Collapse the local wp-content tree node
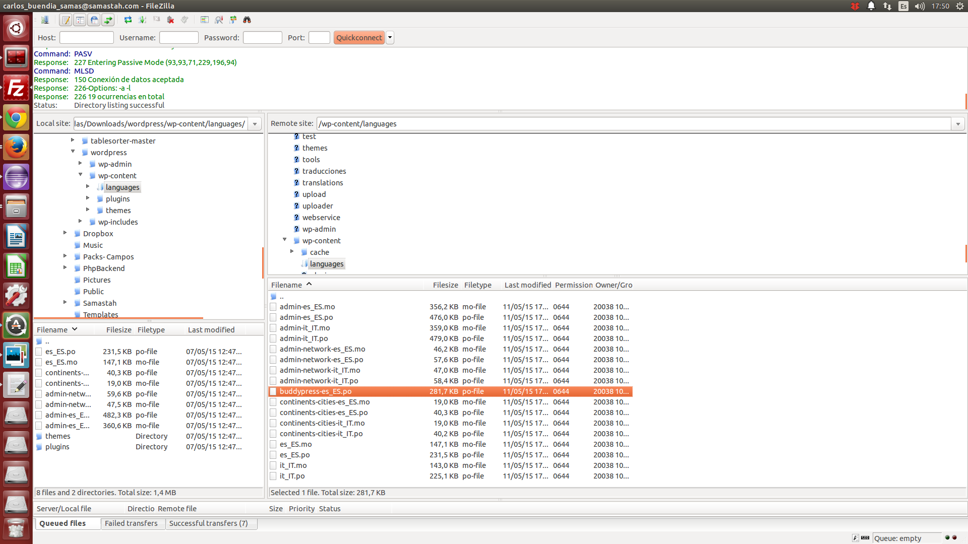The image size is (968, 544). [81, 175]
